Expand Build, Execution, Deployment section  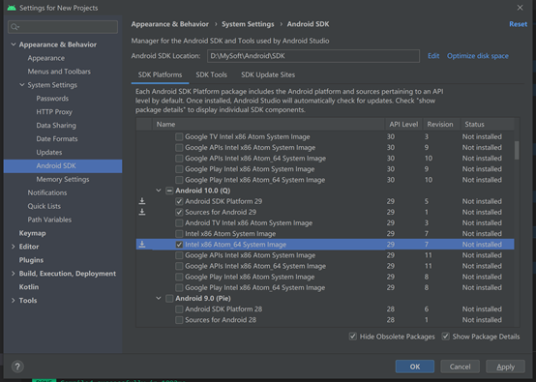coord(14,274)
